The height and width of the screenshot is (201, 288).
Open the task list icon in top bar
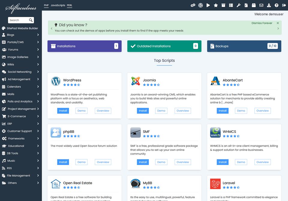point(231,5)
